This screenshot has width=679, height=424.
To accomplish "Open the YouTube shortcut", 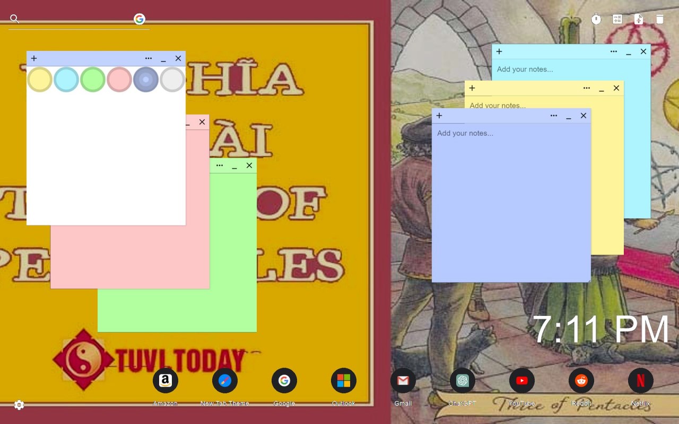I will pos(522,381).
